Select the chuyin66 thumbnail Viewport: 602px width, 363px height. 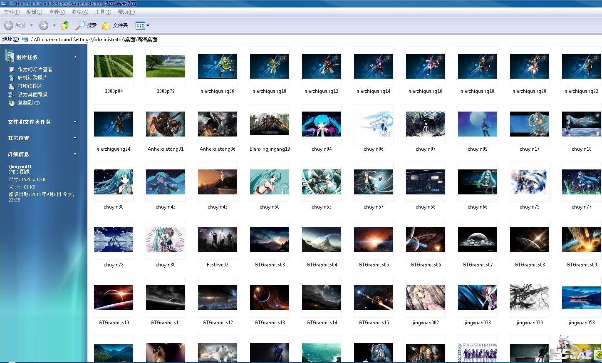point(478,182)
